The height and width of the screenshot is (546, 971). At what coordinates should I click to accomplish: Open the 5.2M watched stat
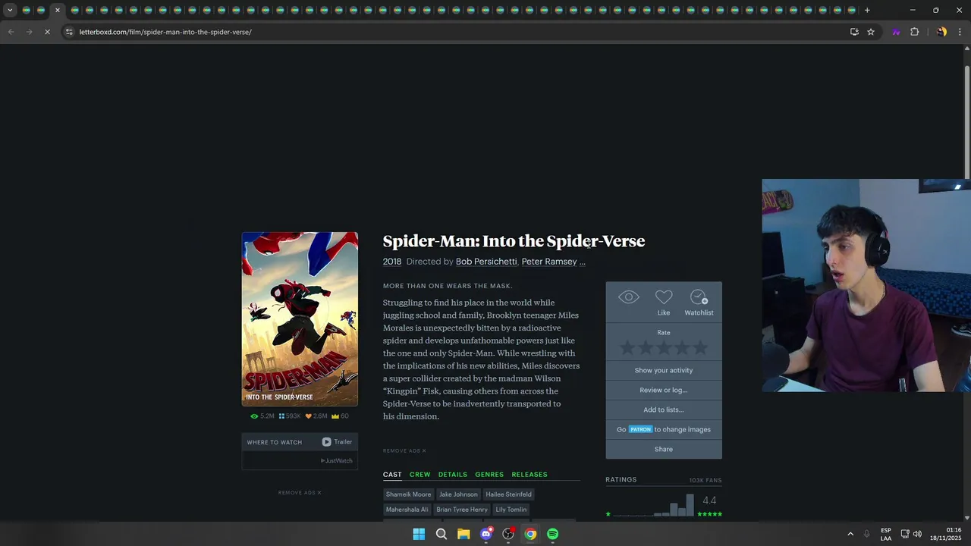coord(262,416)
